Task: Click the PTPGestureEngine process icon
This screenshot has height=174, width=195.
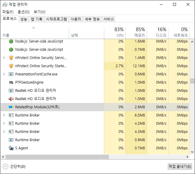Action: pyautogui.click(x=11, y=82)
